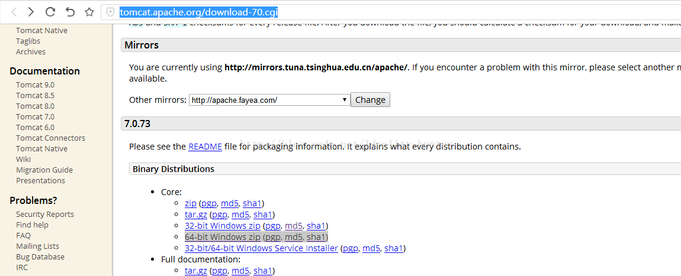The image size is (681, 276).
Task: Open the Migration Guide link
Action: tap(44, 170)
